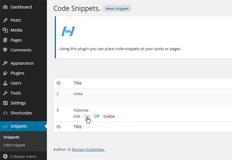Click the New Snippet button
Image resolution: width=232 pixels, height=160 pixels.
[117, 8]
